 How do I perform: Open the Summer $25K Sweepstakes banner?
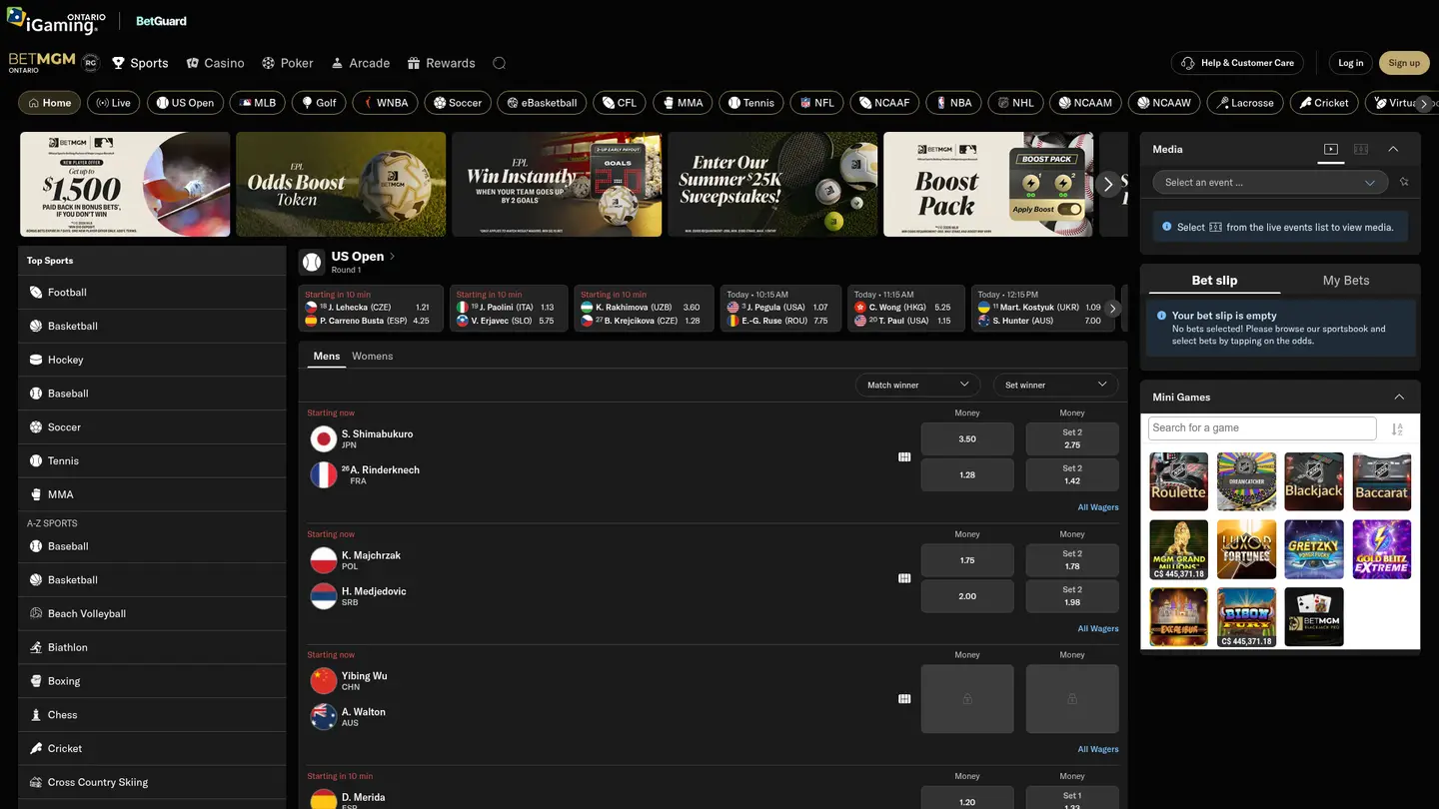click(x=772, y=185)
